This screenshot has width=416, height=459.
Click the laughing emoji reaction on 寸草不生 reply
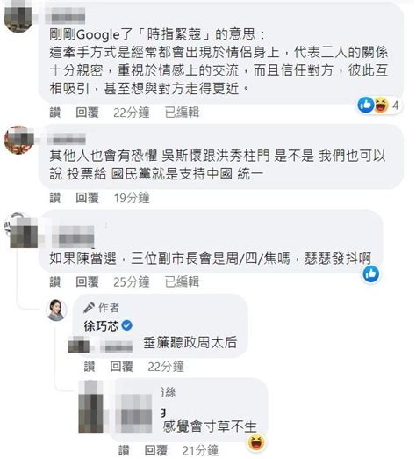(257, 442)
